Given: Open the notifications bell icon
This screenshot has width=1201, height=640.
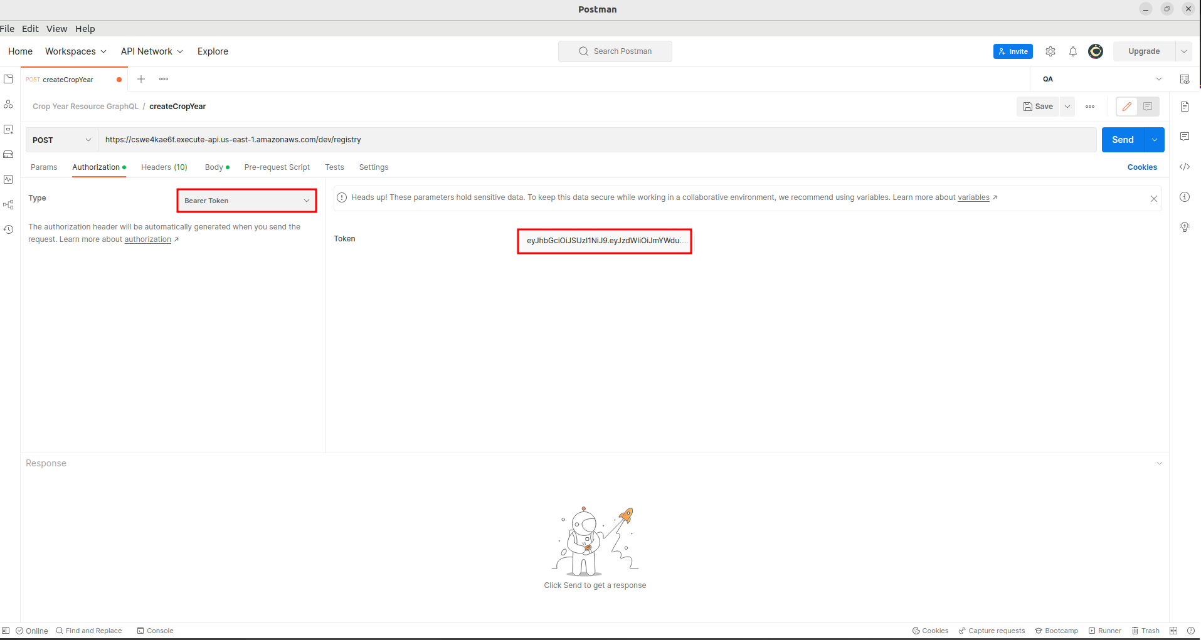Looking at the screenshot, I should [1073, 51].
